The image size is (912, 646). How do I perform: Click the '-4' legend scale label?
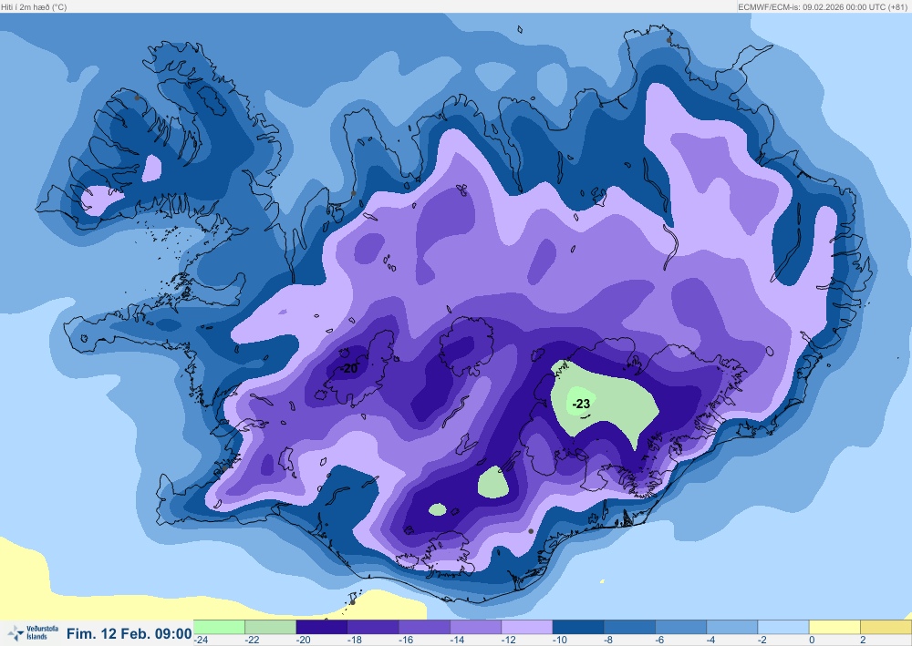(x=710, y=640)
